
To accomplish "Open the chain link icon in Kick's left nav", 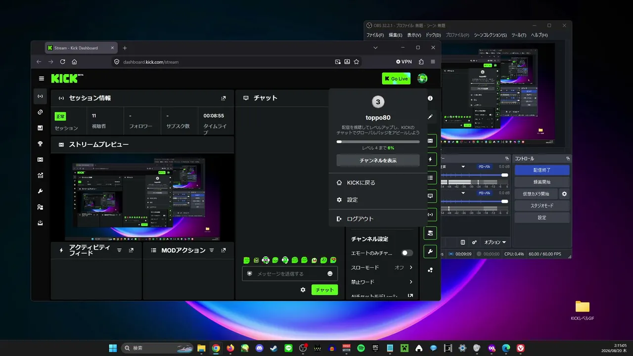I will (x=40, y=112).
